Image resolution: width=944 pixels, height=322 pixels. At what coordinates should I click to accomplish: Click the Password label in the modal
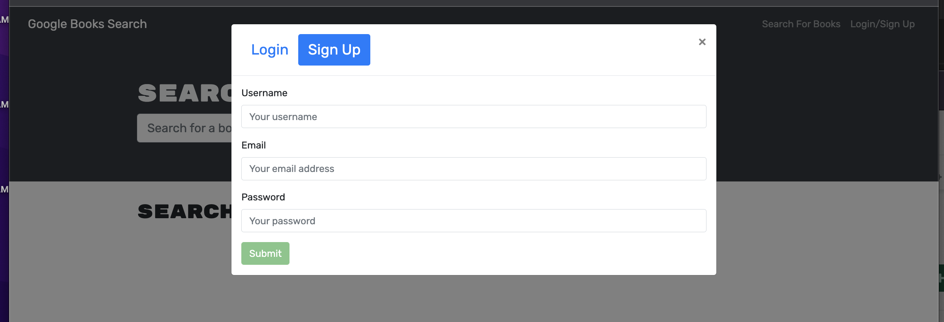click(263, 197)
